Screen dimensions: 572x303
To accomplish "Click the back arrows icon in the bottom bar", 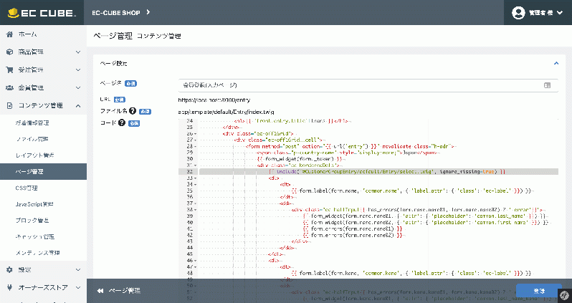I will click(x=100, y=291).
